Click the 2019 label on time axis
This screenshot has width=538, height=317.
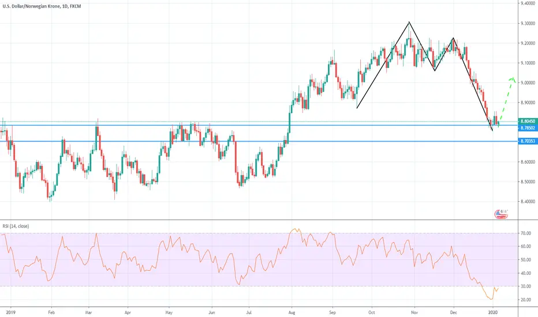click(10, 312)
